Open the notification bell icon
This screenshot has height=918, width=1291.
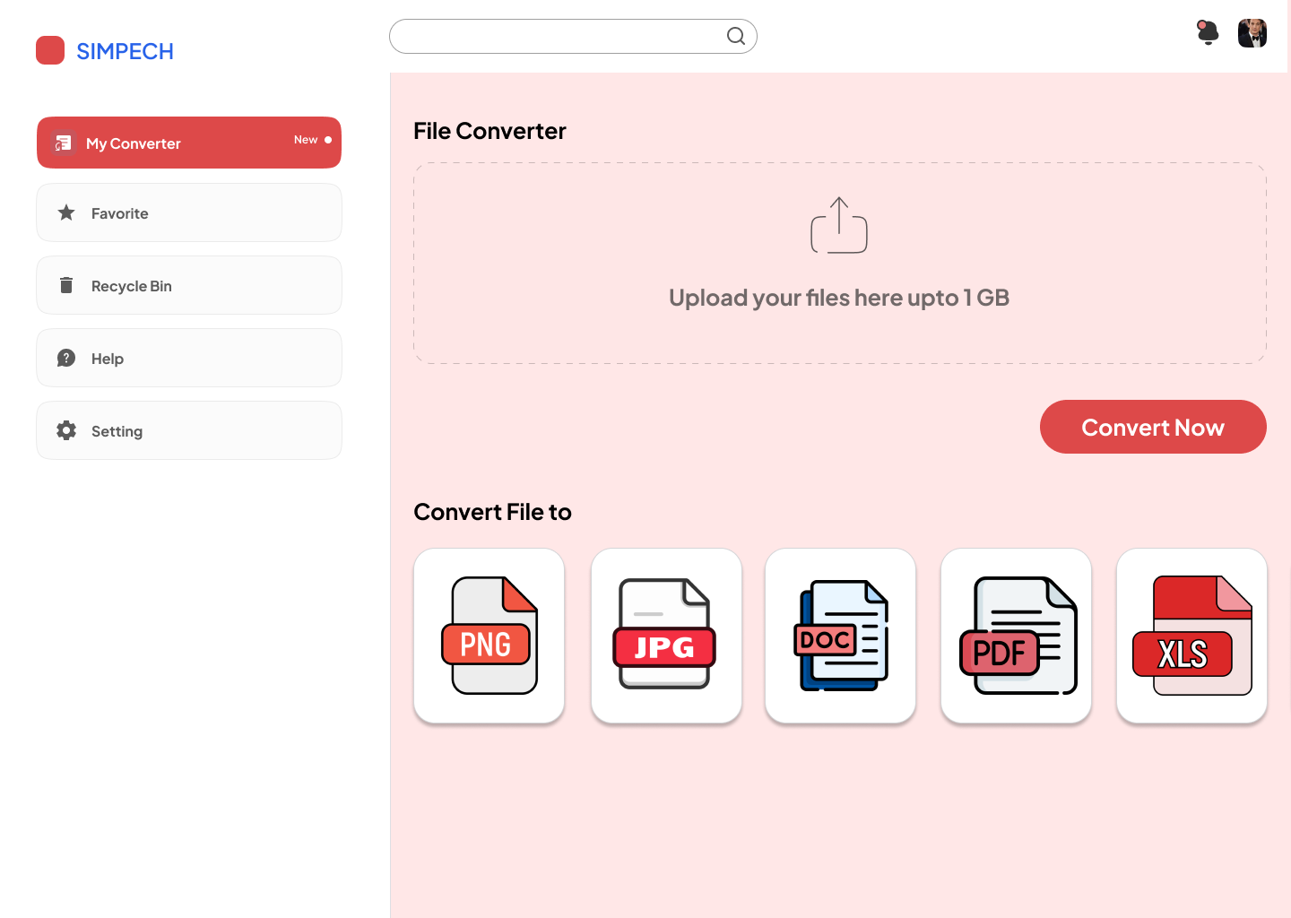[x=1207, y=33]
